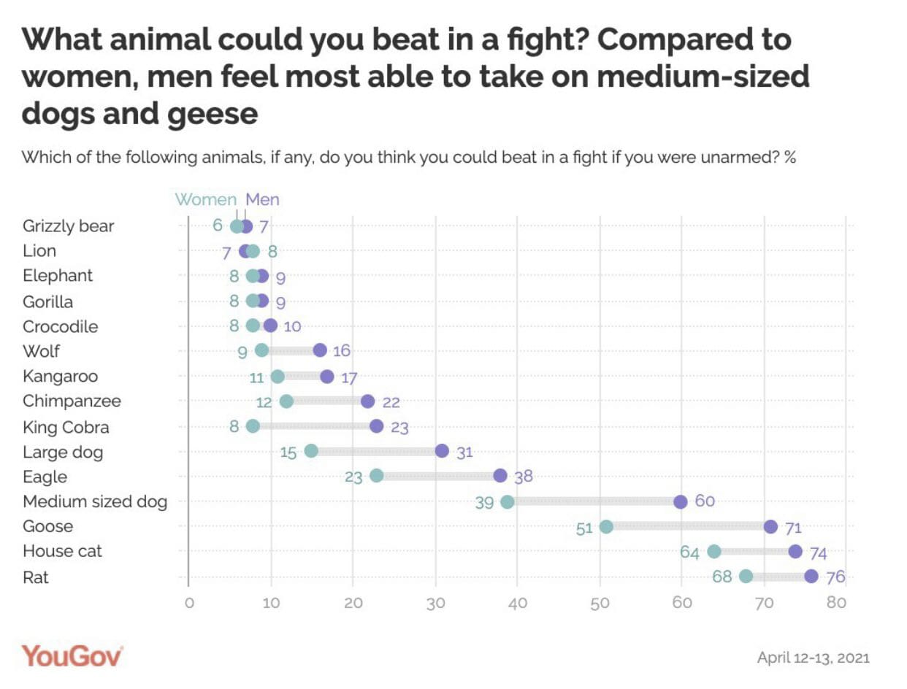Click the 50 tick on the x-axis
Image resolution: width=907 pixels, height=689 pixels.
pos(600,603)
